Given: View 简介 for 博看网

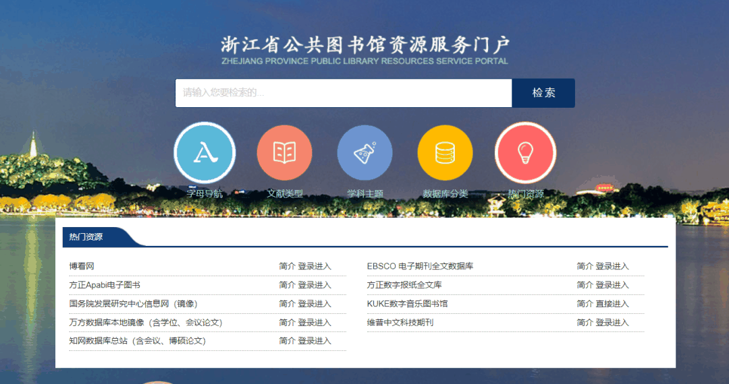Looking at the screenshot, I should [287, 266].
